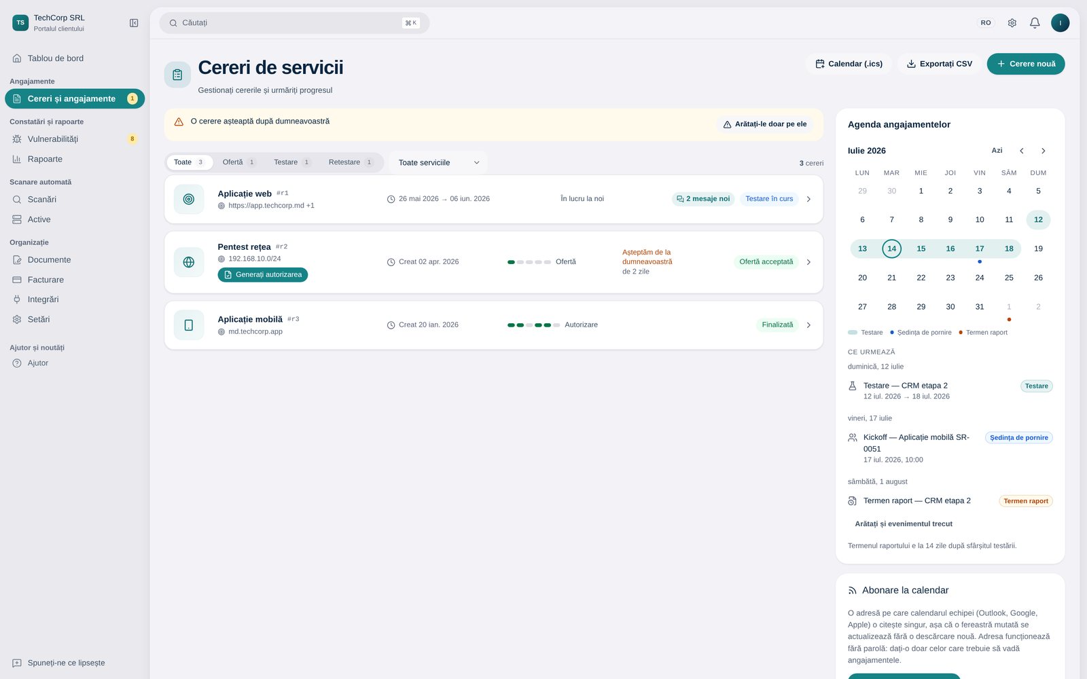Download Calendar (.ics)
The height and width of the screenshot is (679, 1087).
849,64
